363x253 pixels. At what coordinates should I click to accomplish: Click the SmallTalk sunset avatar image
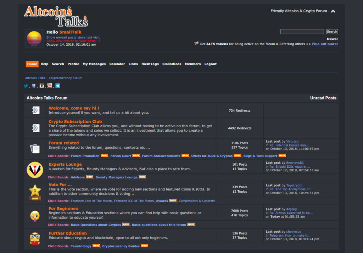coord(34,38)
